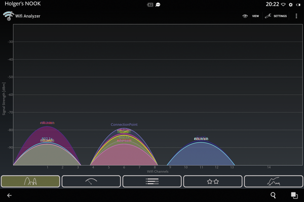Expand the three-dot overflow menu
304x202 pixels.
click(296, 16)
